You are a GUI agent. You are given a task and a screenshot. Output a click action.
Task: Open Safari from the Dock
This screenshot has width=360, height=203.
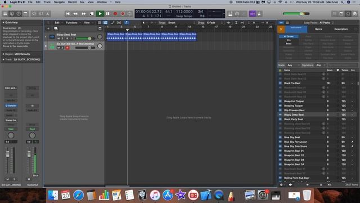79,196
